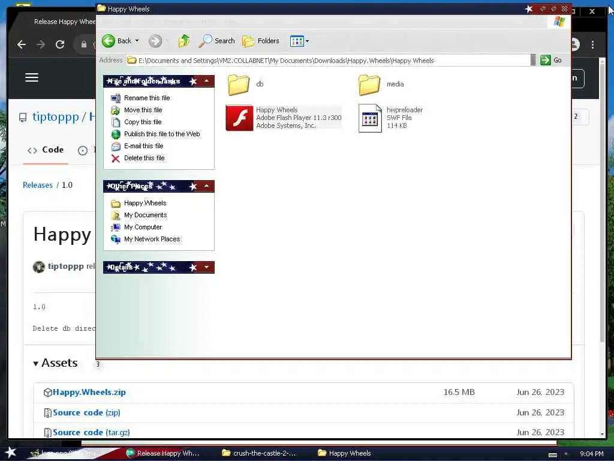Open the browser three-dot menu
Screen dimensions: 614x461
click(x=592, y=44)
